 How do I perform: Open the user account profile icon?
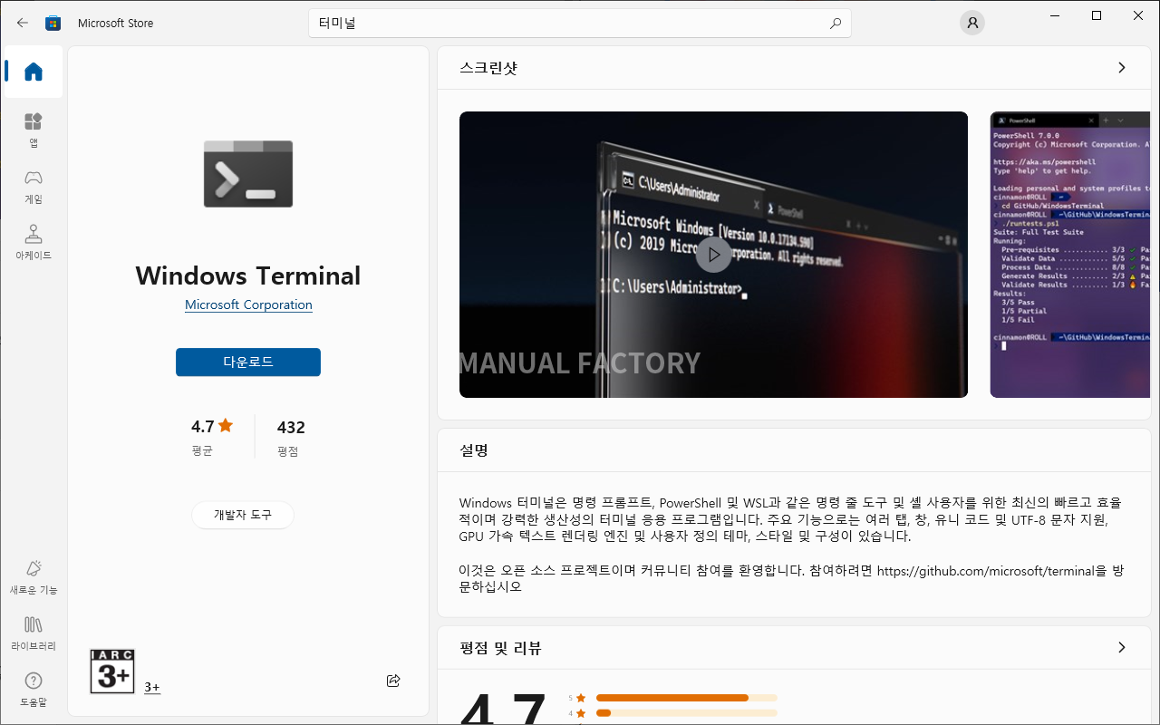click(972, 24)
